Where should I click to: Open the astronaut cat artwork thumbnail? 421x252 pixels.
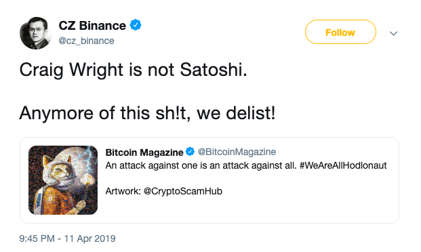63,180
